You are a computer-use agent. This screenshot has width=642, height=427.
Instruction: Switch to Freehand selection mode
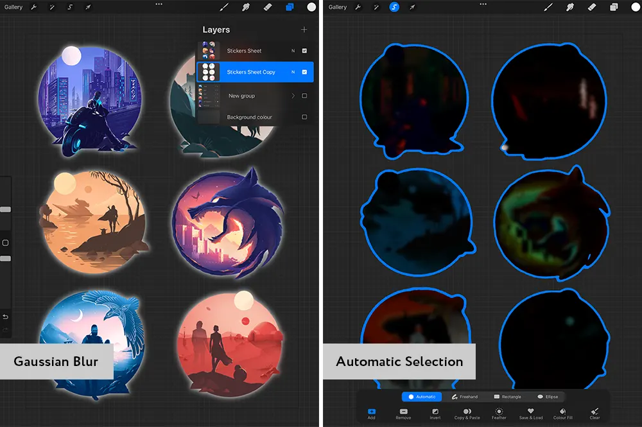pos(465,397)
